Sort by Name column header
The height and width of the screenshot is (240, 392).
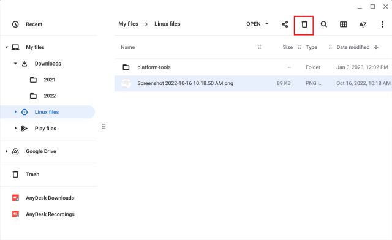tap(128, 47)
